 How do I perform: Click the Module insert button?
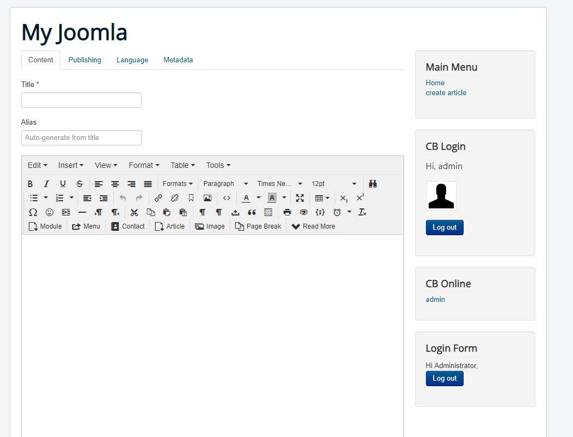click(x=45, y=226)
